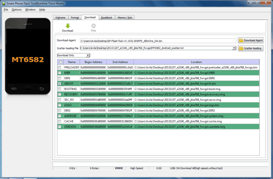Check the MBR row checkbox
Viewport: 273px width, 179px height.
(x=60, y=73)
